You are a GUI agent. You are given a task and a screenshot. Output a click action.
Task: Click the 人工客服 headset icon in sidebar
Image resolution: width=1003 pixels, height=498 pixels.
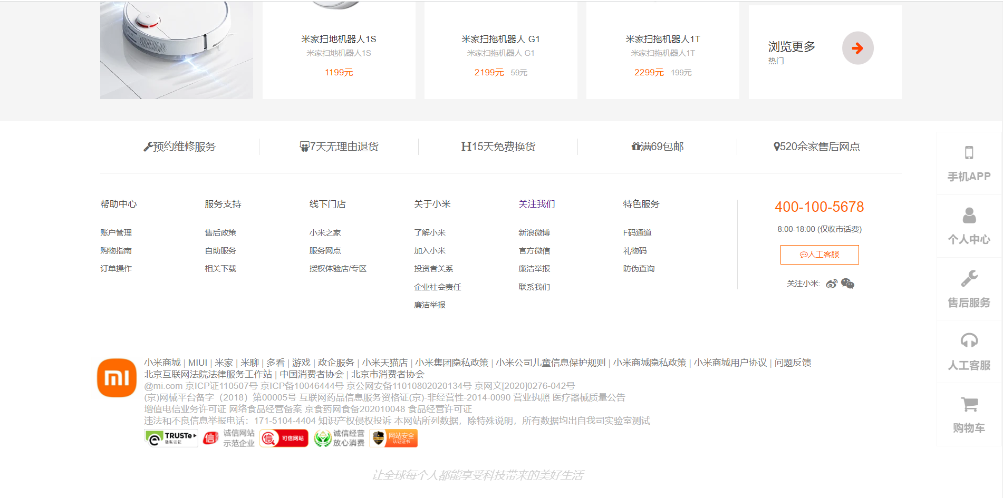point(969,341)
